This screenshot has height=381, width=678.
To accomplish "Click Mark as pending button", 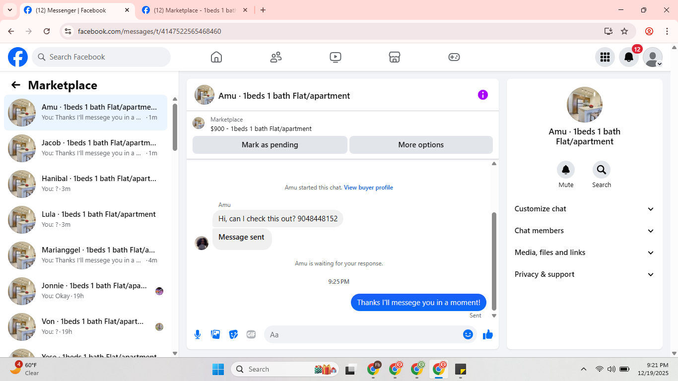I will tap(270, 145).
